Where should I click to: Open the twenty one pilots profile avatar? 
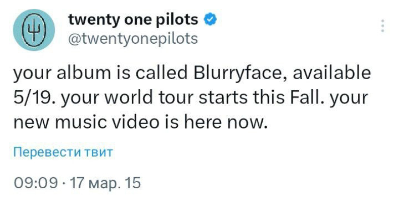point(34,30)
